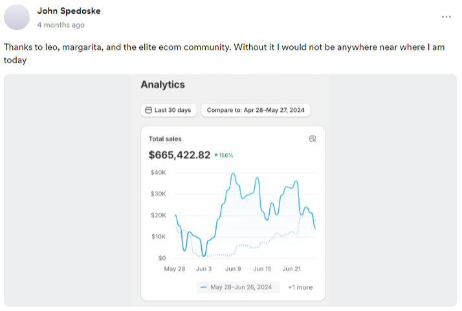Click the May 28 label on the x-axis

[x=174, y=269]
